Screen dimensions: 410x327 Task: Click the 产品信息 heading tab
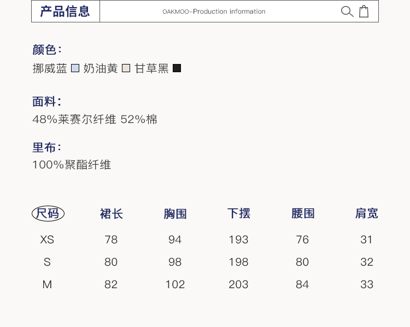pyautogui.click(x=66, y=11)
